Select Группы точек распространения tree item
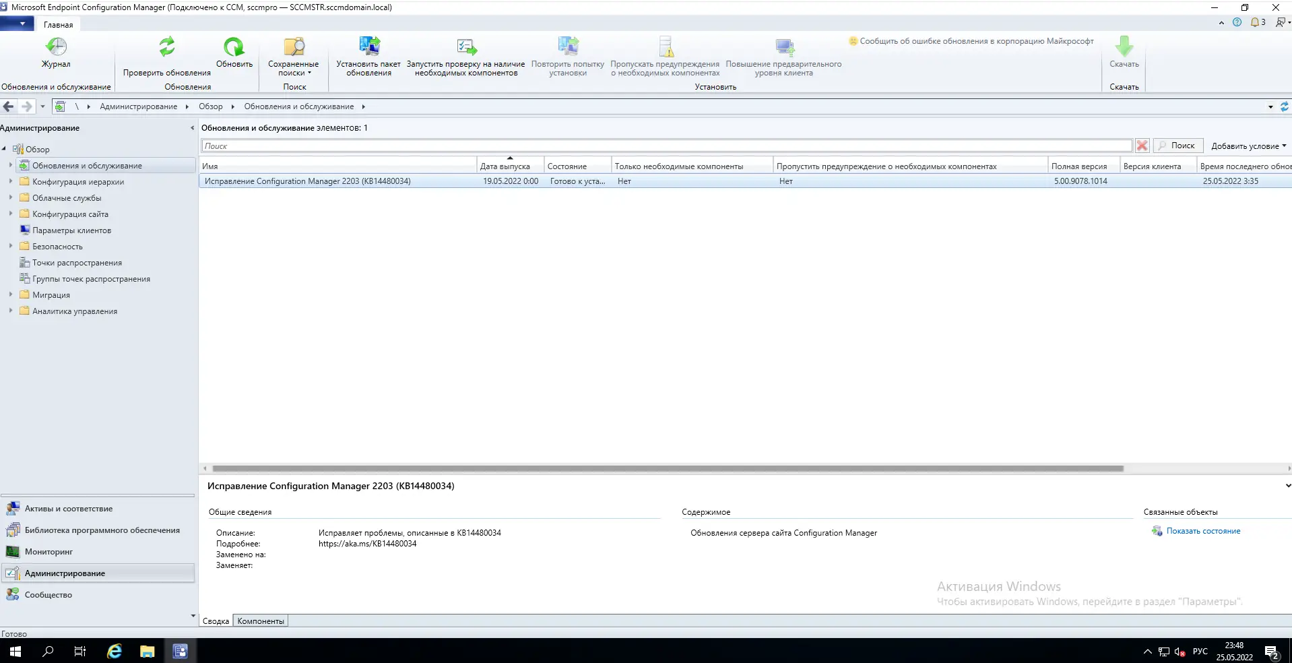1292x663 pixels. tap(91, 279)
